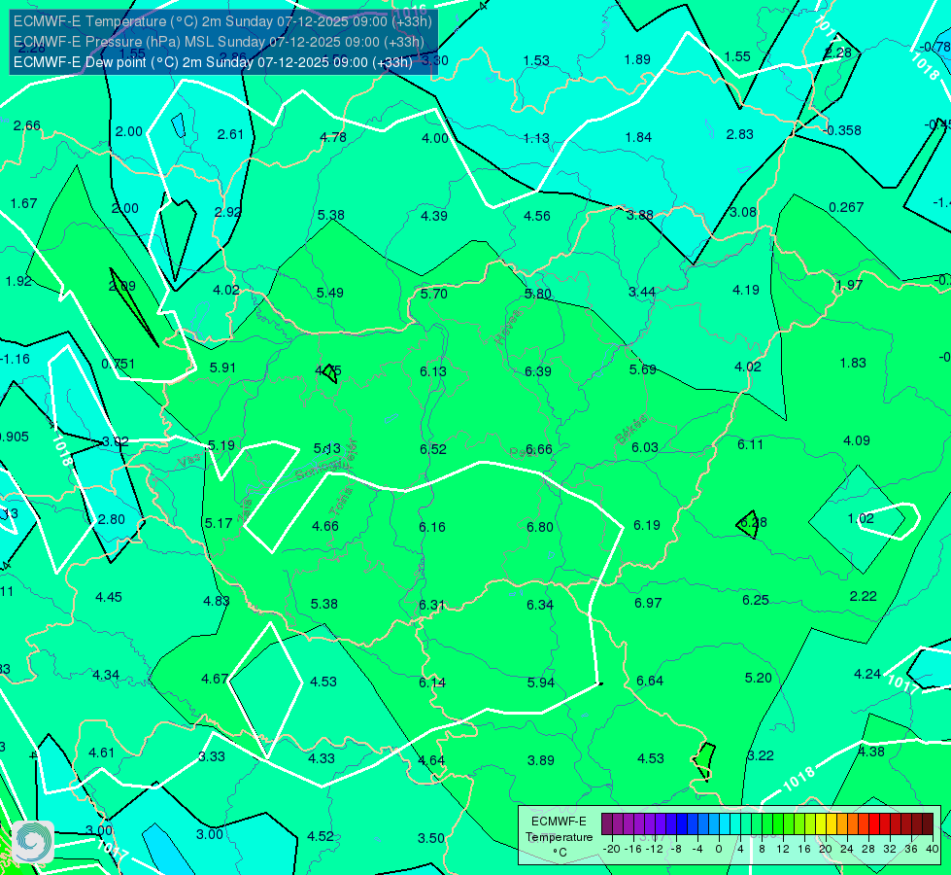Viewport: 951px width, 875px height.
Task: Click the grid value 6.97
Action: tap(648, 603)
